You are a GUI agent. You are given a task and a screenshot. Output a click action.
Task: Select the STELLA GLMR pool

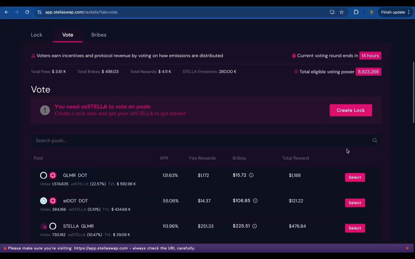click(x=355, y=228)
